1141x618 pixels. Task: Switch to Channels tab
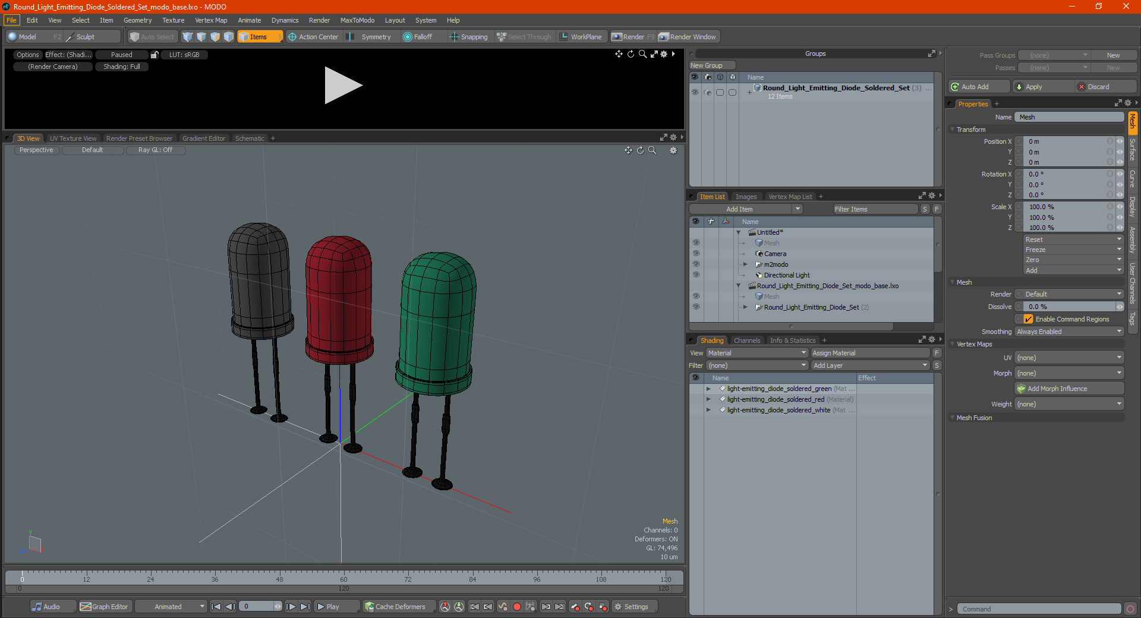pos(747,340)
